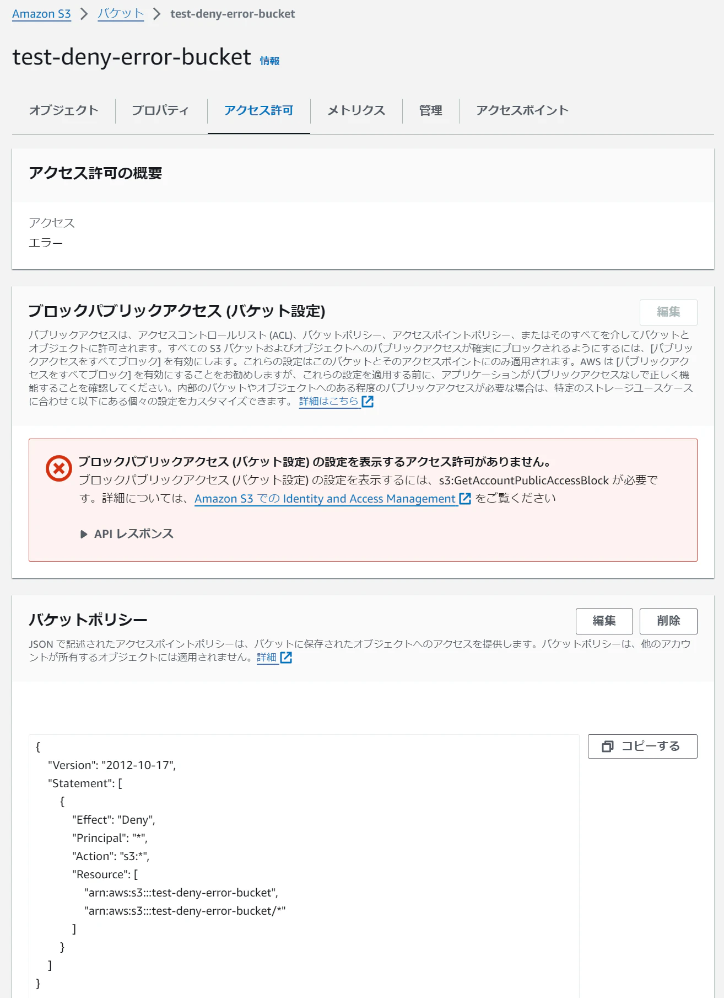Open the 詳細はこちら link
This screenshot has width=724, height=998.
[329, 401]
